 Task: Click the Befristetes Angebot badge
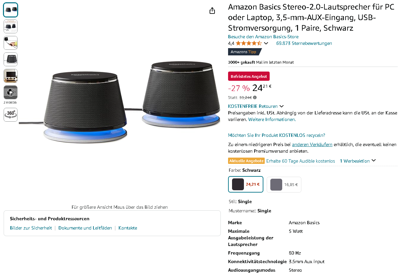coord(249,76)
